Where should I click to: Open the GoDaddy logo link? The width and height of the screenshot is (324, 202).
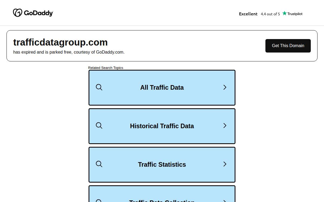[x=33, y=13]
